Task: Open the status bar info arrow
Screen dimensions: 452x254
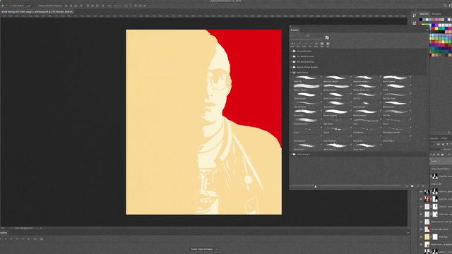Action: [41, 228]
